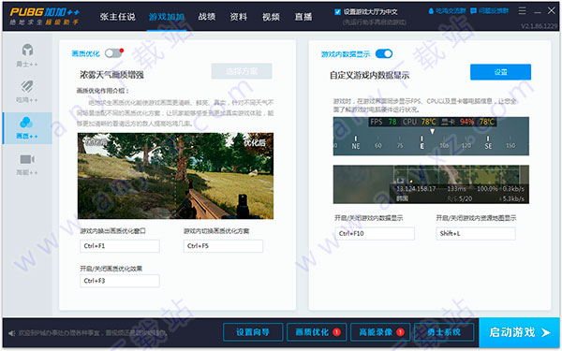Open the 高能++ video camera section
This screenshot has height=351, width=562.
click(27, 165)
